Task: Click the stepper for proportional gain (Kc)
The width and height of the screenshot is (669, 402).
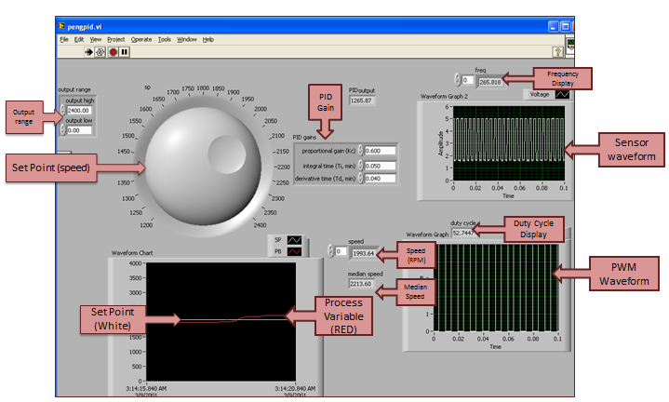Action: point(360,151)
